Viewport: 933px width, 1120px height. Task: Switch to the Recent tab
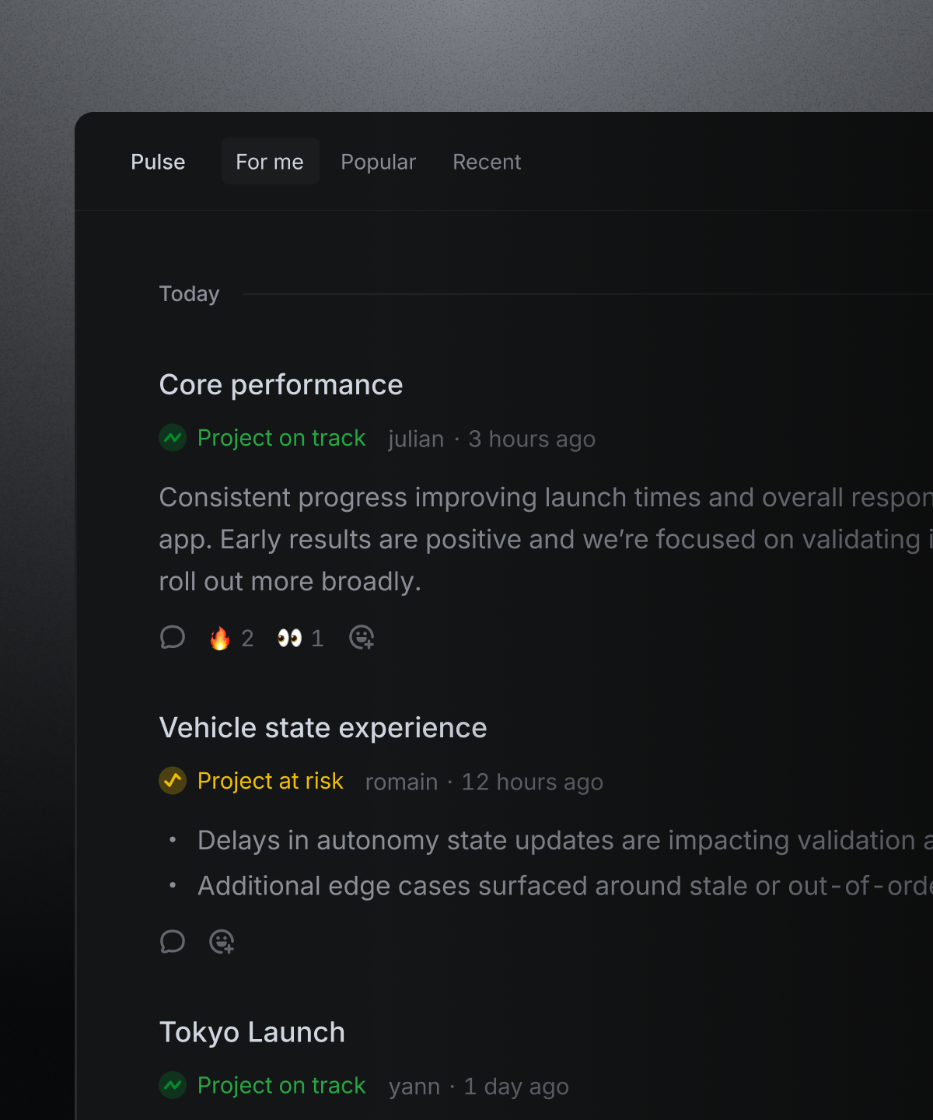(x=487, y=162)
